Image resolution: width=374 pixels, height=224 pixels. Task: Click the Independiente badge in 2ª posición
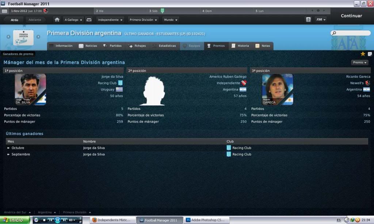pos(244,83)
